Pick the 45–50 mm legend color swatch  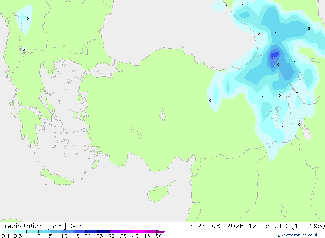tap(151, 232)
